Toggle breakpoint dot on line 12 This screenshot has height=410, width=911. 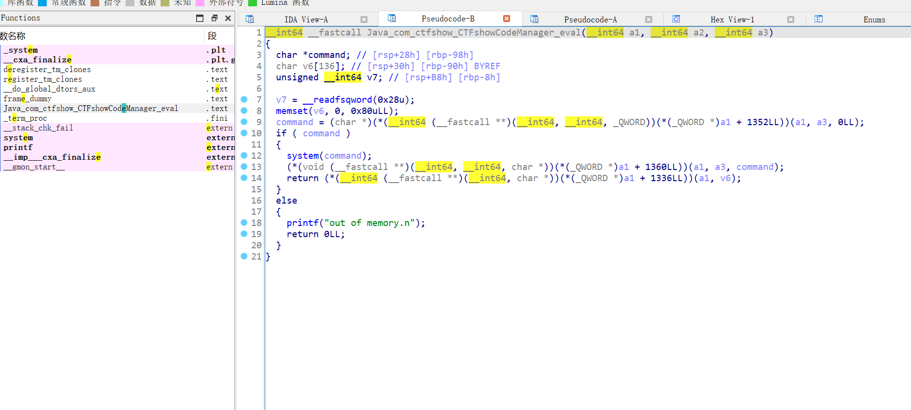[244, 155]
